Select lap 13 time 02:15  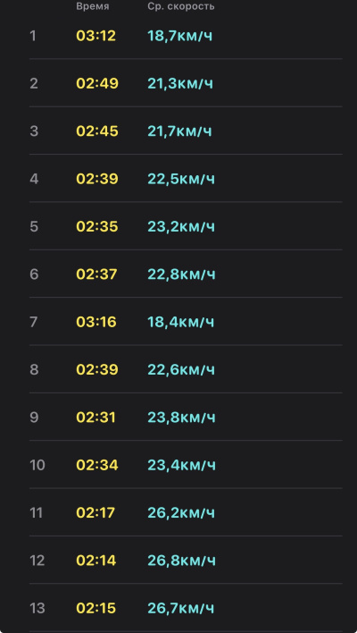click(95, 608)
